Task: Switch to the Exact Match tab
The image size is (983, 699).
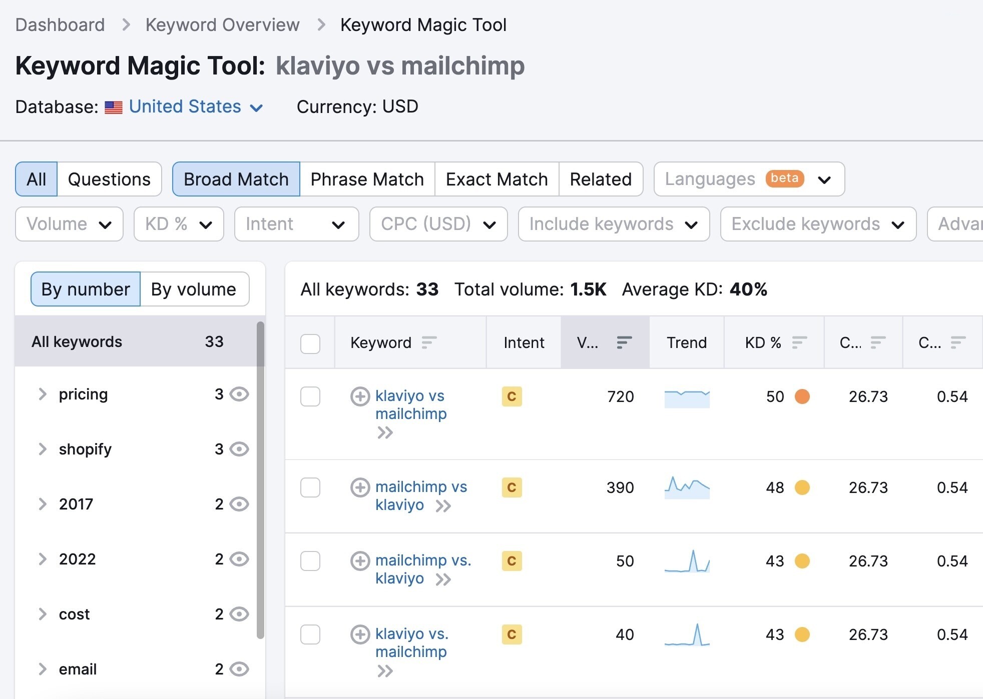Action: (x=497, y=179)
